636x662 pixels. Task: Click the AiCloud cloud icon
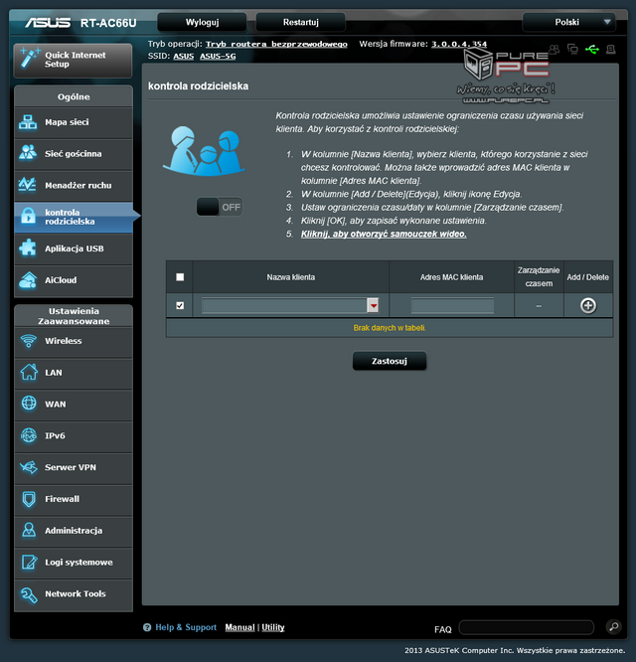click(28, 280)
